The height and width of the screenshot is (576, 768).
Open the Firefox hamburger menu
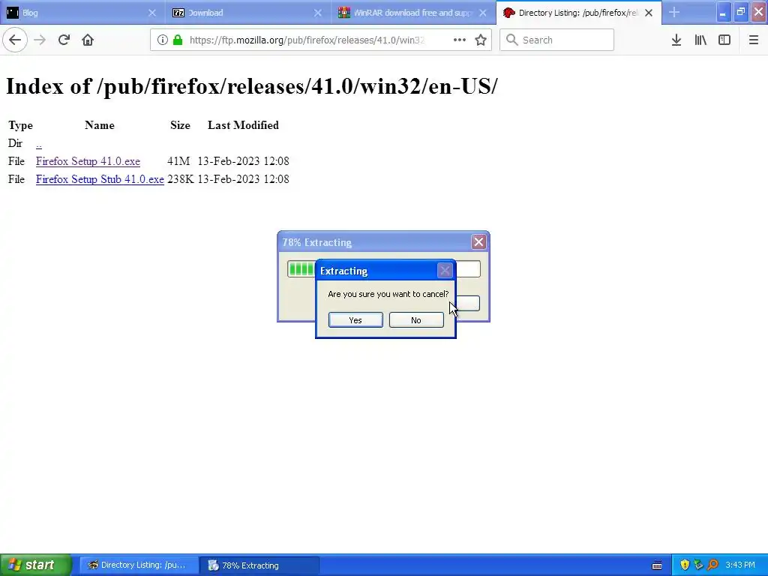pos(753,40)
